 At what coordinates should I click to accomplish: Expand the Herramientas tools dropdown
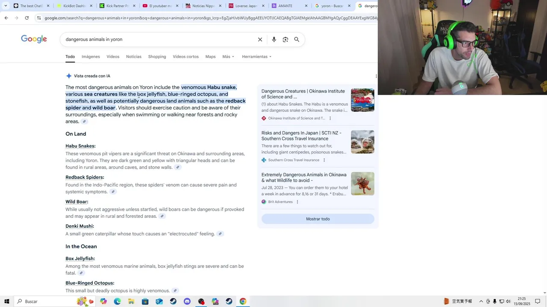click(256, 57)
